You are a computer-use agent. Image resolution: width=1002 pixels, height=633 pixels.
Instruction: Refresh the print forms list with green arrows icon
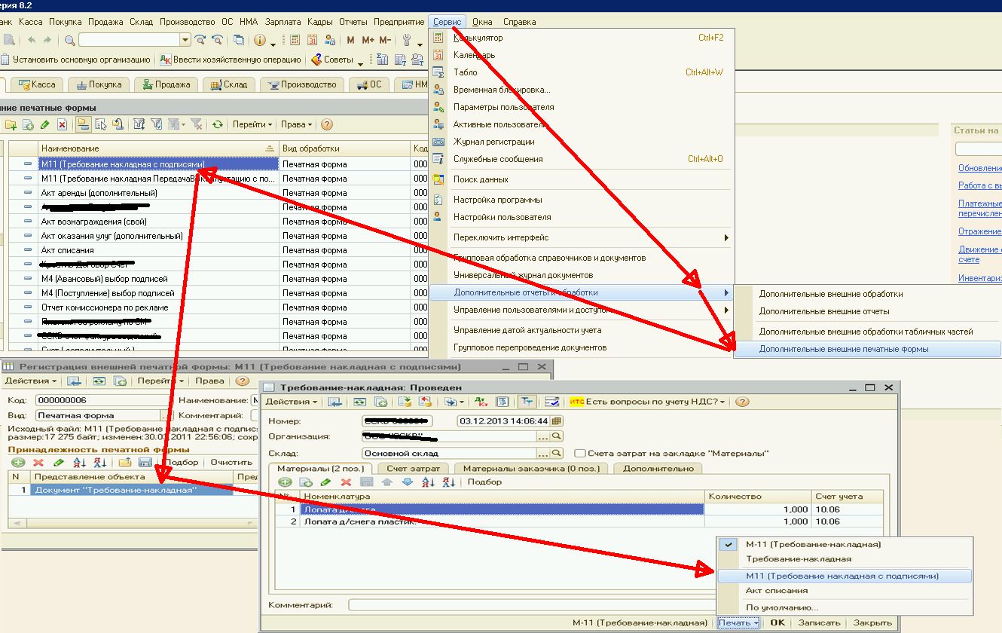pyautogui.click(x=218, y=124)
